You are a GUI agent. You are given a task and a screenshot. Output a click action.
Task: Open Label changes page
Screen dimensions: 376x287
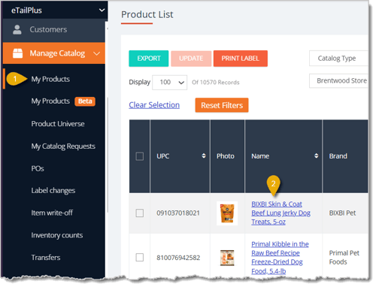click(53, 191)
